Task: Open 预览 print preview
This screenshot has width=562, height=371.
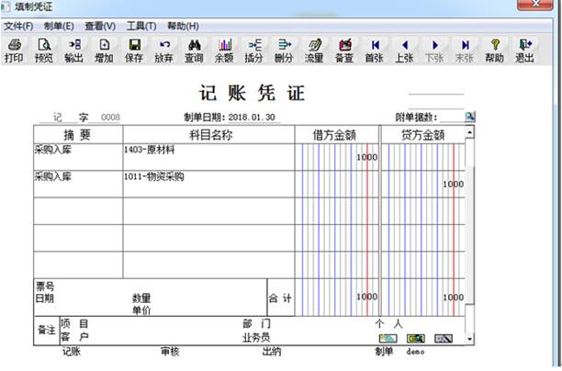Action: [44, 51]
